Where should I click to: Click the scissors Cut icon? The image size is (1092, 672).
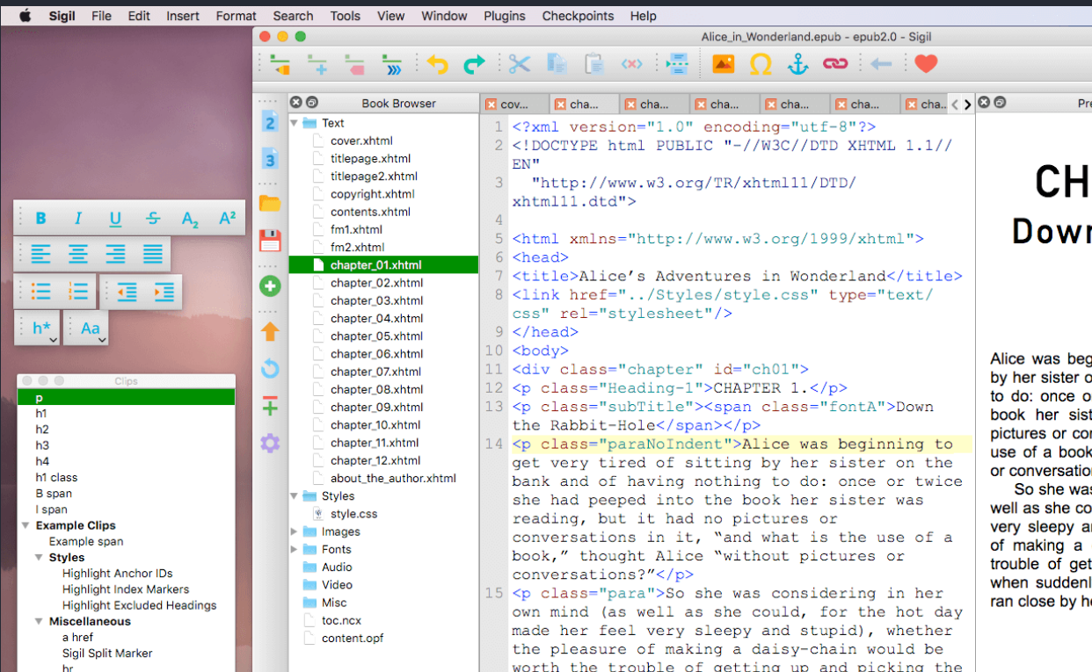519,64
